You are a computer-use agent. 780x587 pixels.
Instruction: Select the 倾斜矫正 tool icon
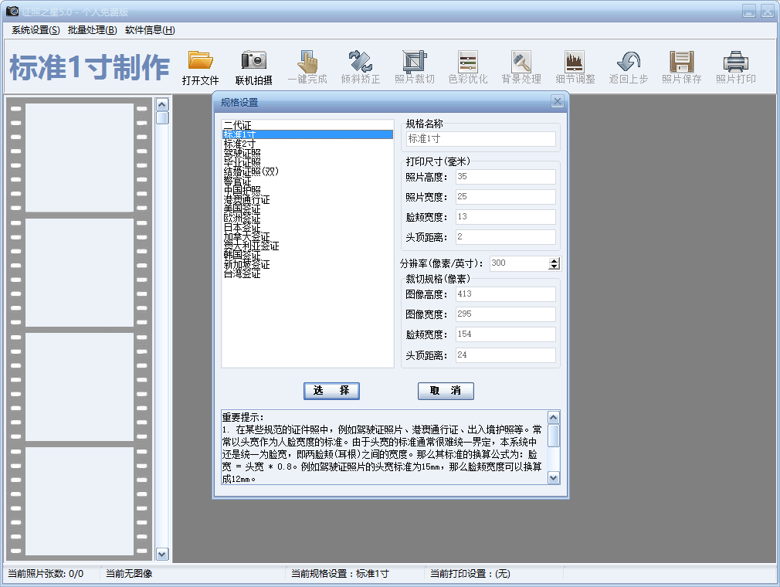tap(361, 61)
